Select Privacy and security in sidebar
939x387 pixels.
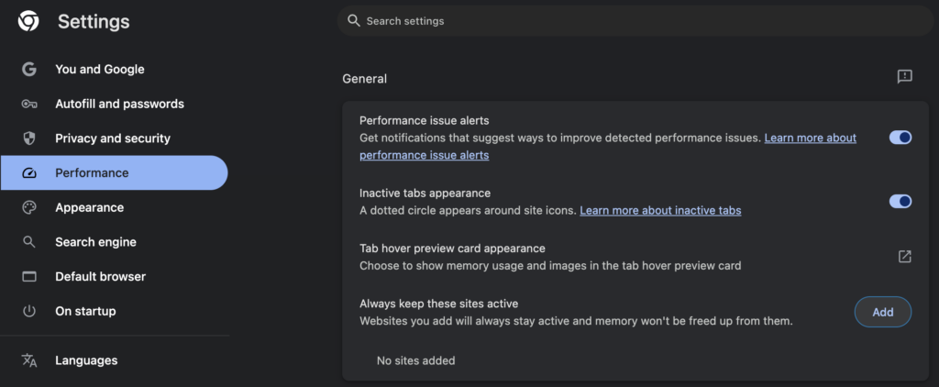point(112,138)
